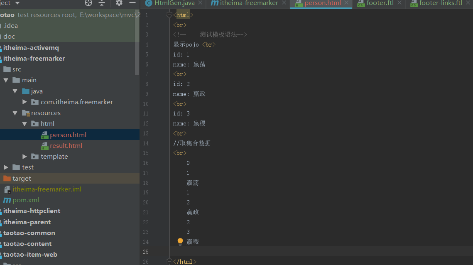
Task: Click the '显示pojo' line in editor
Action: pos(194,45)
